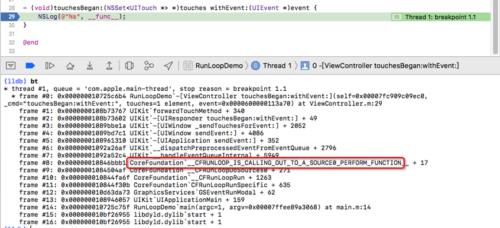Step out of current function
The image size is (500, 228).
pos(109,66)
